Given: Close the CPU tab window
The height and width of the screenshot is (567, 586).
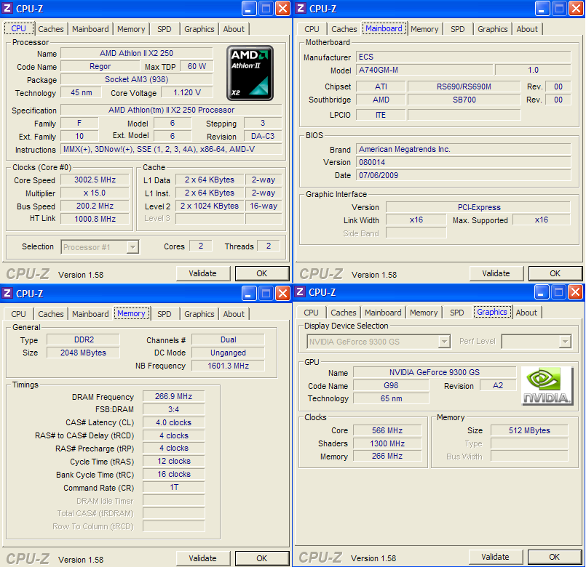Looking at the screenshot, I should point(283,9).
